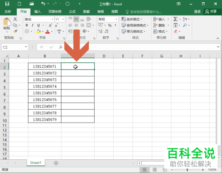Select column D header

coord(104,56)
